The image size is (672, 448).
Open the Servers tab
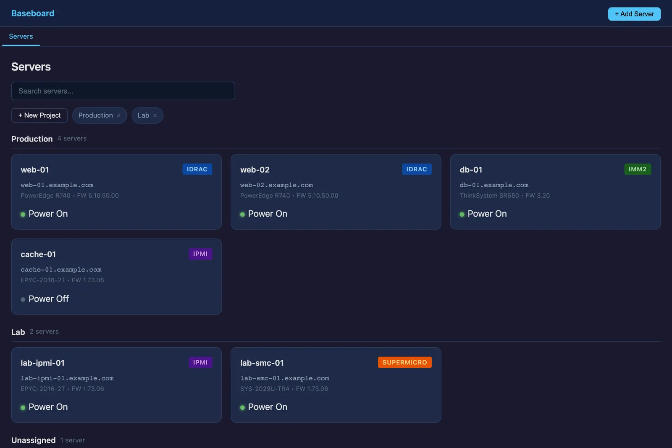(21, 37)
